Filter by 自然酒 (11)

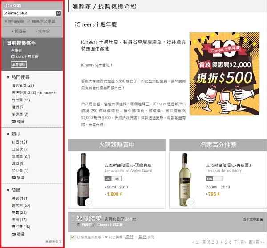(x=21, y=100)
